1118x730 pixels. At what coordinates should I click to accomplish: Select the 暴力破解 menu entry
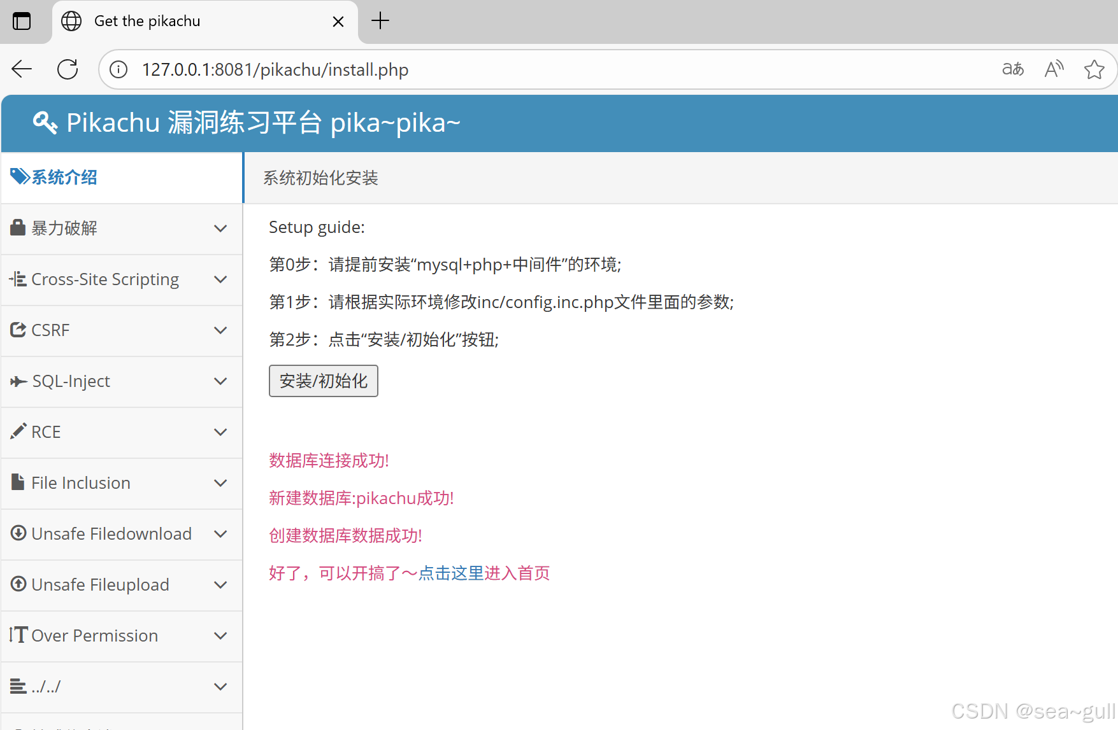[x=122, y=228]
